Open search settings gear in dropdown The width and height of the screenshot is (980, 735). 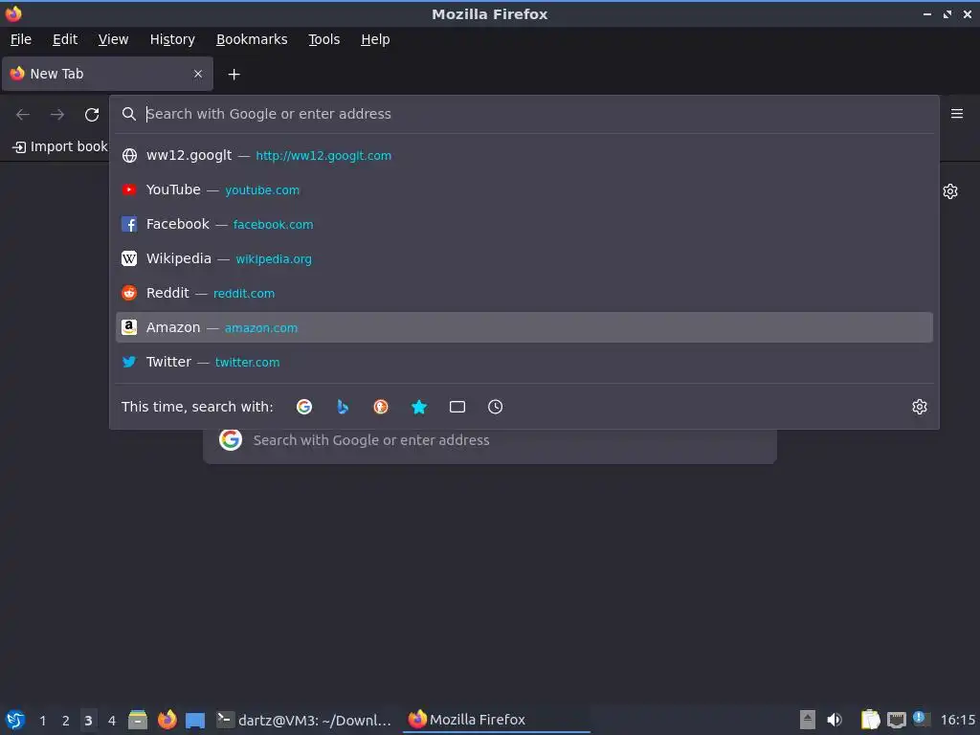coord(920,407)
